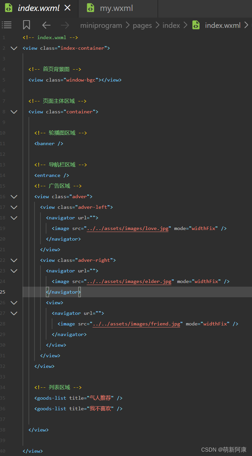Viewport: 252px width, 456px height.
Task: Collapse the navigator fold at line 18
Action: (14, 218)
